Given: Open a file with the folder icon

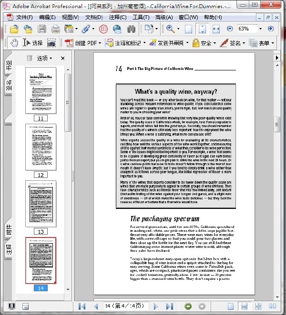Looking at the screenshot, I should coord(14,29).
